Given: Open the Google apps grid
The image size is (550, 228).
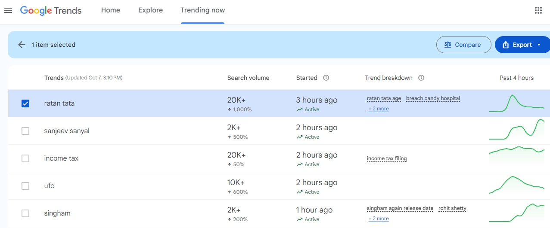Looking at the screenshot, I should (x=538, y=11).
